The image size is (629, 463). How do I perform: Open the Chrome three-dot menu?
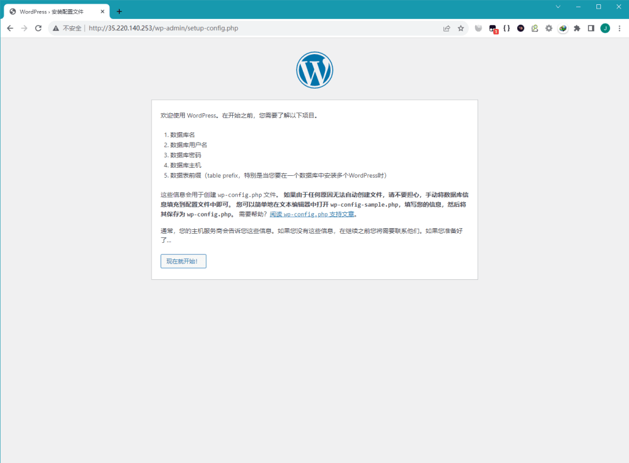coord(619,28)
